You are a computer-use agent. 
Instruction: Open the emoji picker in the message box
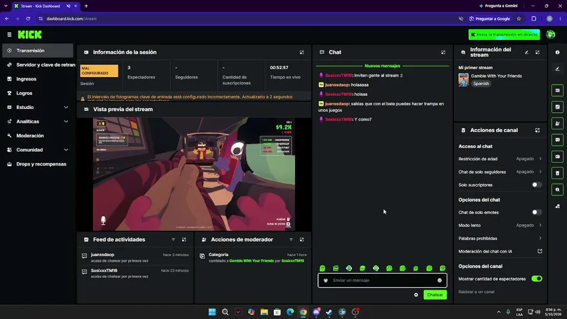tap(439, 280)
